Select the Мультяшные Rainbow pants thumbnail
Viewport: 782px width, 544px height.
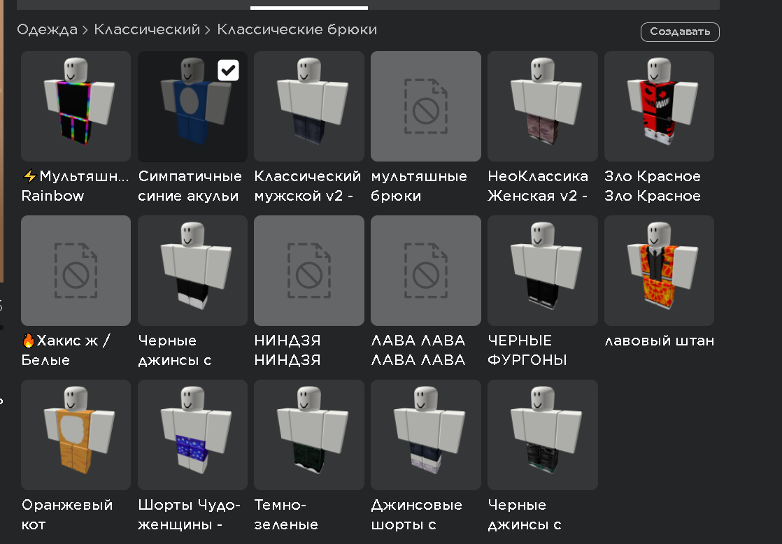[76, 106]
